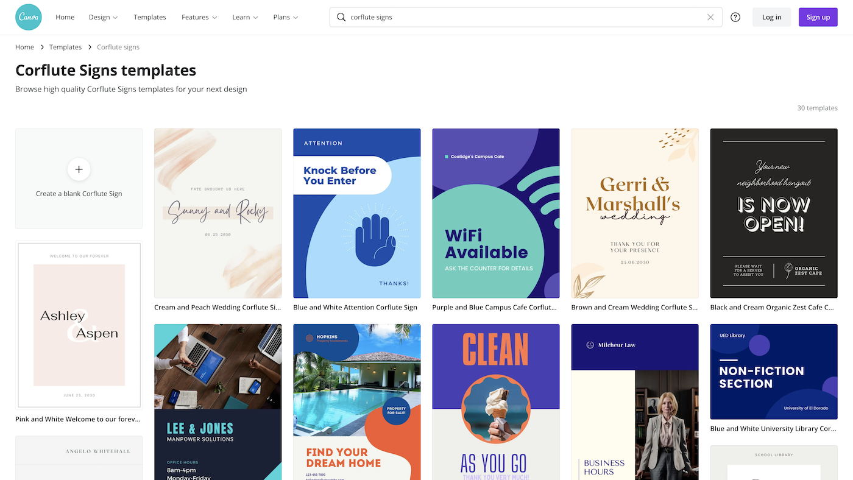Click the search magnifier icon

(341, 17)
